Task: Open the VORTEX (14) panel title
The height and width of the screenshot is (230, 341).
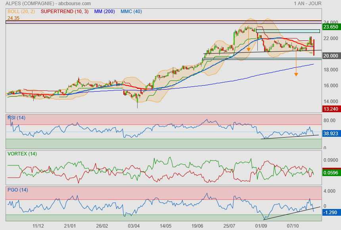Action: [22, 153]
